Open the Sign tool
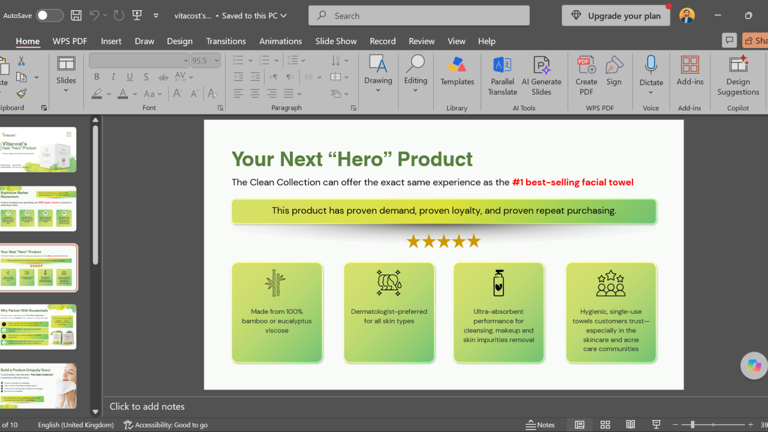This screenshot has width=768, height=432. pyautogui.click(x=614, y=71)
